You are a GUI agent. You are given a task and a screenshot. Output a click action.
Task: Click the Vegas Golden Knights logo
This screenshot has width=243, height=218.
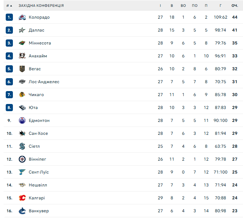click(x=22, y=69)
